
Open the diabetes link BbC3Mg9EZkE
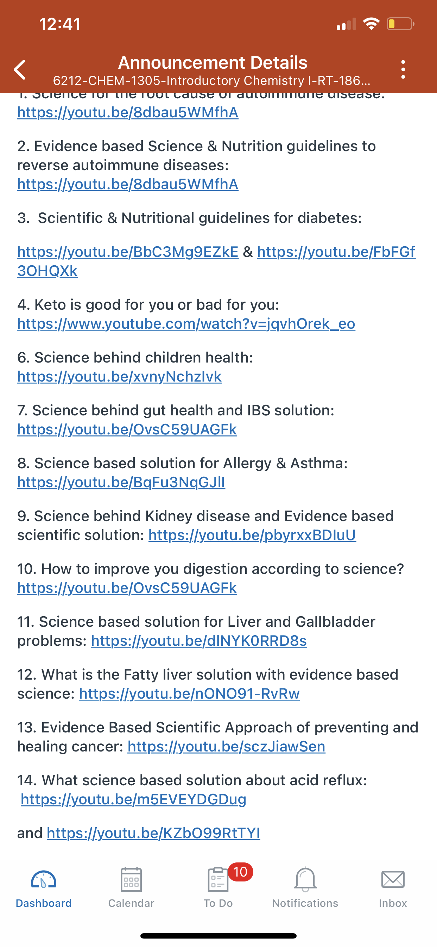click(128, 252)
